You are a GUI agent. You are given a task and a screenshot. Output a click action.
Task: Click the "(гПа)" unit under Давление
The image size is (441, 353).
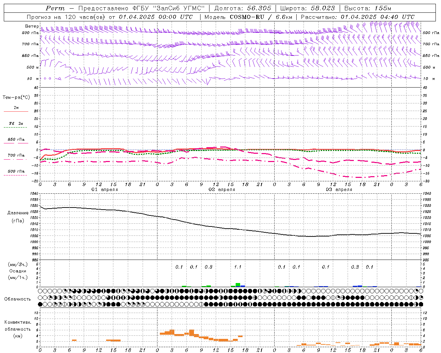point(18,221)
